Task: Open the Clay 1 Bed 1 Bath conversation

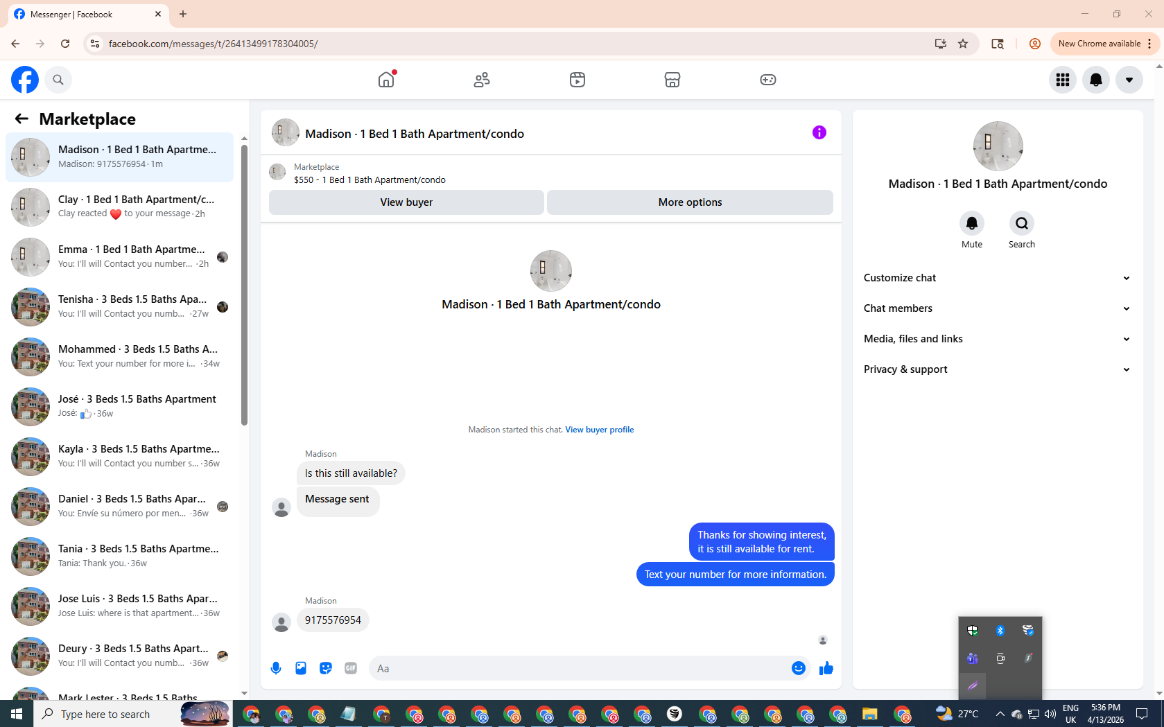Action: [x=119, y=207]
